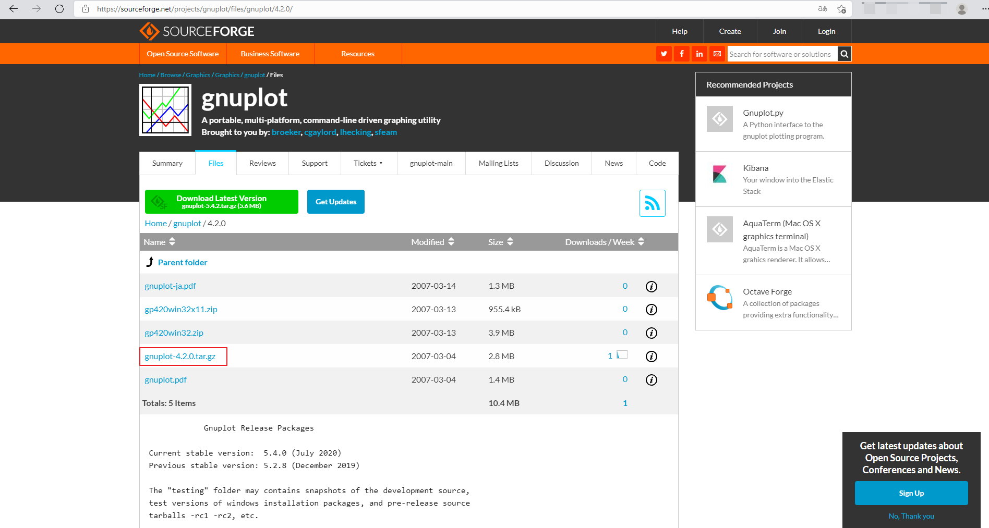
Task: View info for gnuplot.pdf
Action: click(651, 380)
